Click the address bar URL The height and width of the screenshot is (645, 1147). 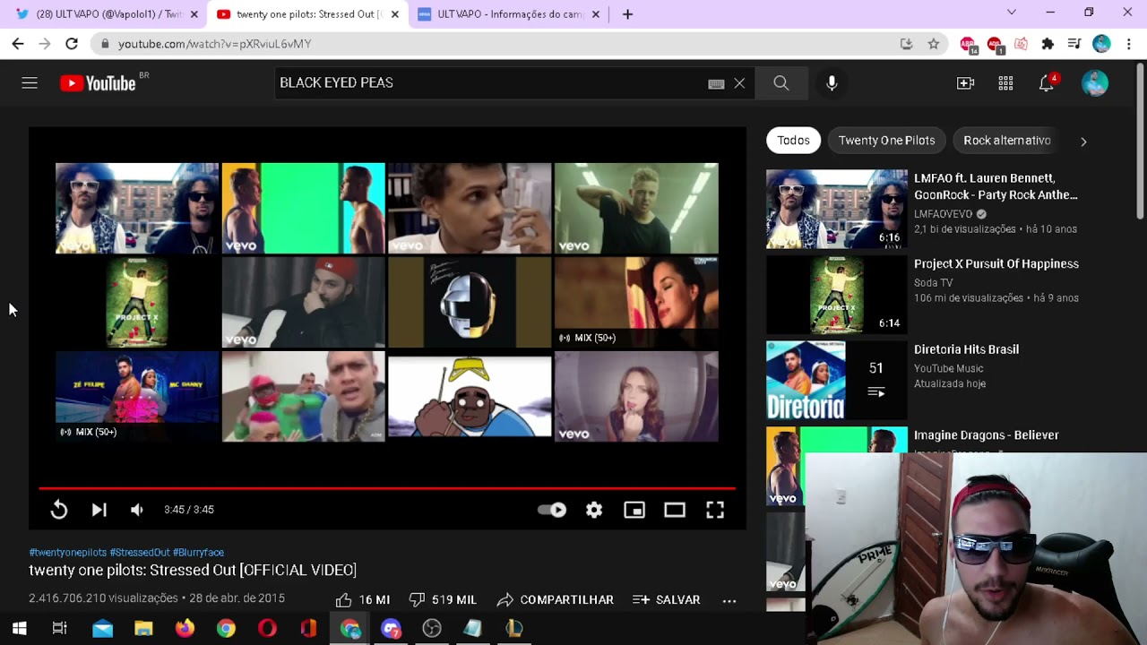coord(215,44)
